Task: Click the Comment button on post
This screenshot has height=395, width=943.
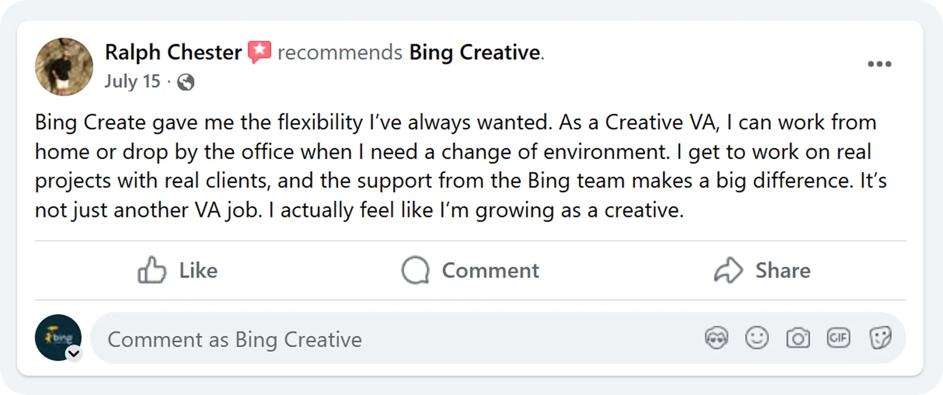Action: (470, 270)
